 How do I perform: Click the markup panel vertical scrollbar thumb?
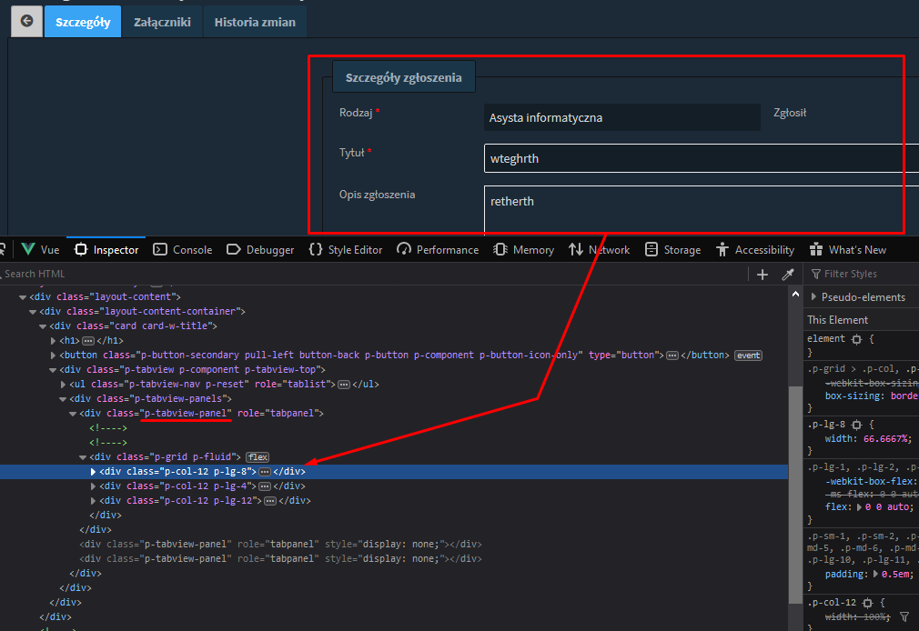[795, 496]
